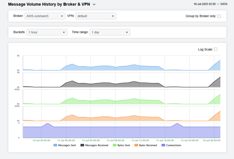Open the Buckets 1 hour dropdown

click(47, 32)
